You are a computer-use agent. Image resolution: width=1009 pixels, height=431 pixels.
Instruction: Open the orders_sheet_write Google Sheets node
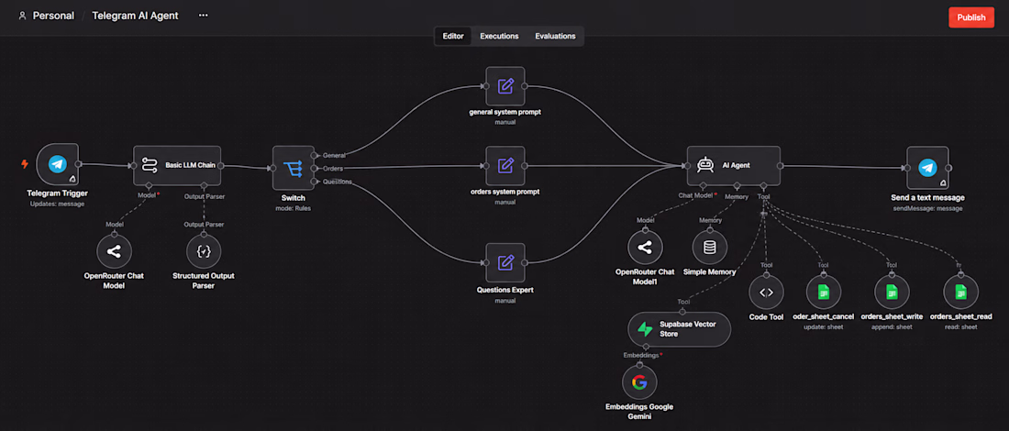click(892, 292)
